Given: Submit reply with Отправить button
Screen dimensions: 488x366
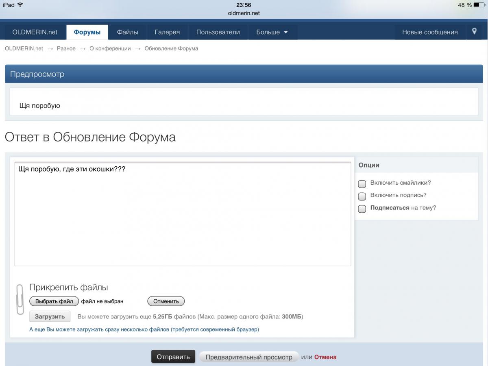Looking at the screenshot, I should pyautogui.click(x=173, y=357).
